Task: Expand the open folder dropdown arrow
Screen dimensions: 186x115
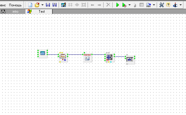Action: pyautogui.click(x=42, y=5)
